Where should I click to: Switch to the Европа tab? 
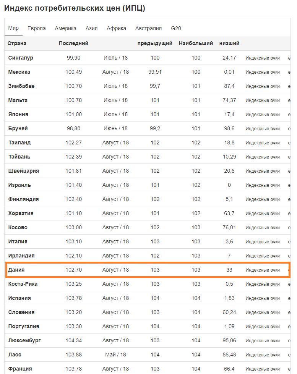click(x=37, y=28)
